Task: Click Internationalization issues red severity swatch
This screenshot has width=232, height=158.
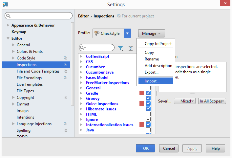Action: point(142,124)
